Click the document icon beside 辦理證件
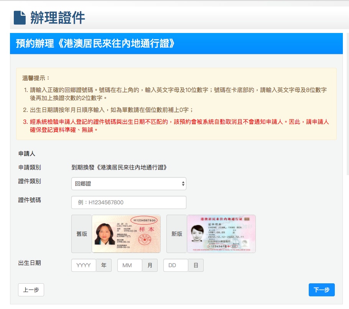The image size is (349, 309). coord(20,18)
